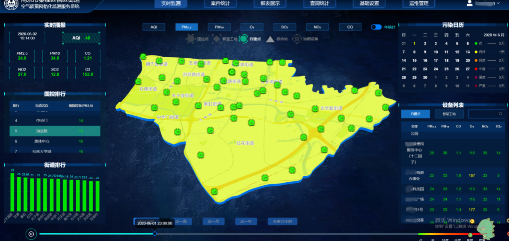Switch to the 报表展示 tab
The width and height of the screenshot is (513, 243).
click(x=270, y=3)
